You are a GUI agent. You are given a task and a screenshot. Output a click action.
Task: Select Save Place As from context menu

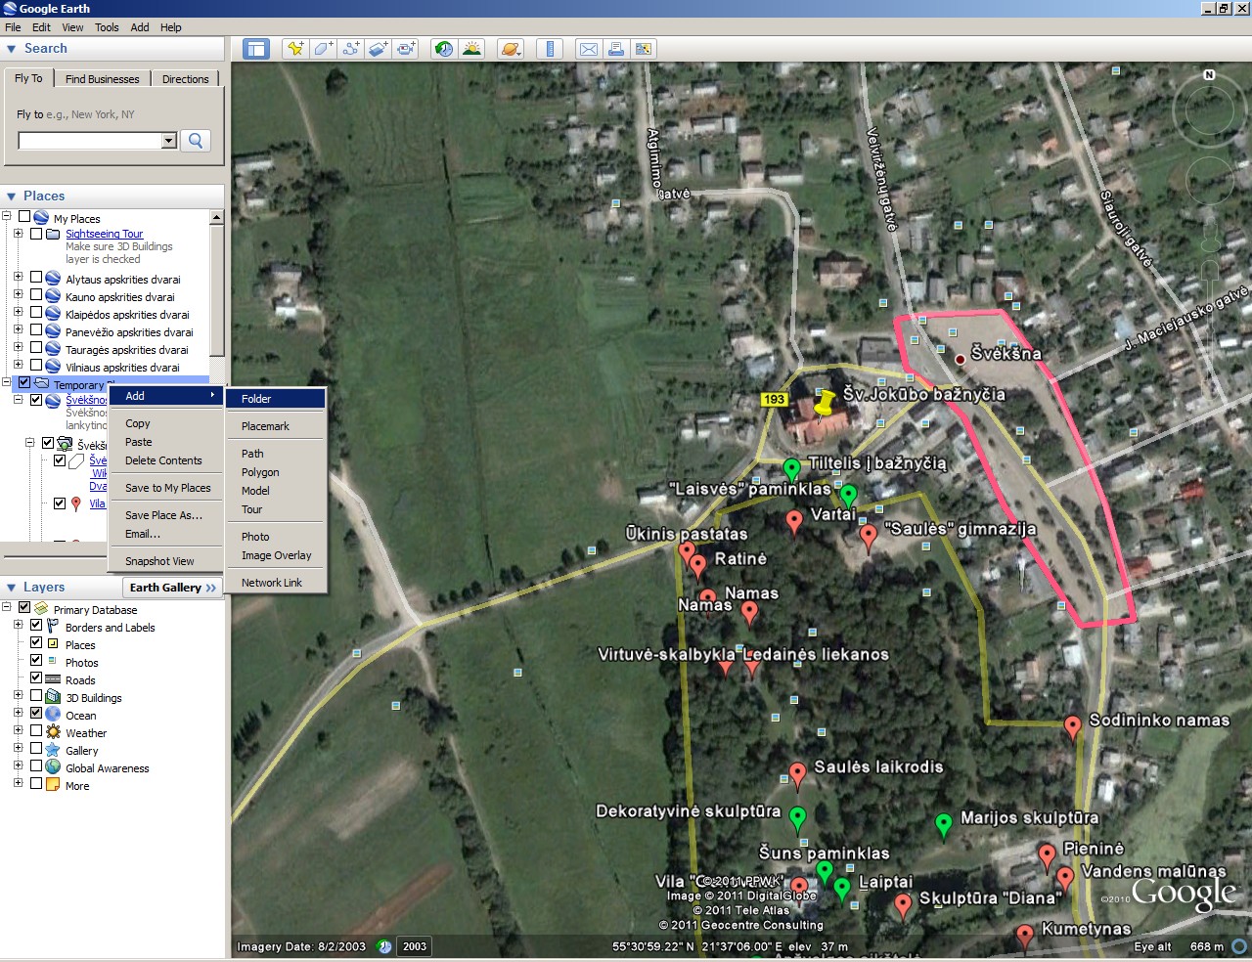(x=163, y=515)
